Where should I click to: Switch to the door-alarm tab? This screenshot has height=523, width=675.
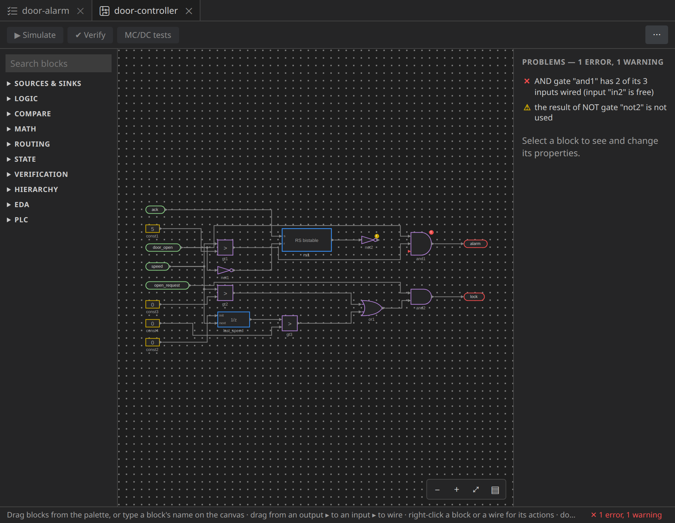(45, 11)
